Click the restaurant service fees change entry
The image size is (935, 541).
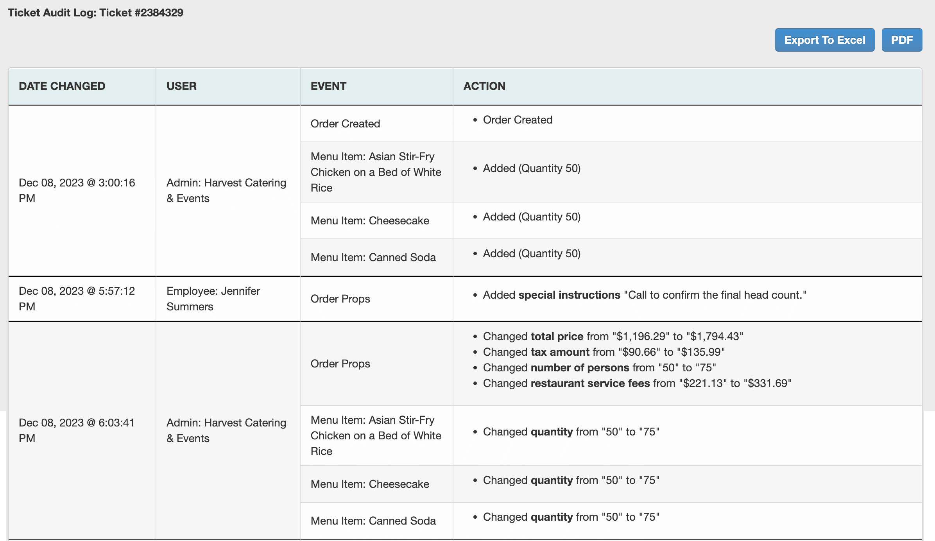click(637, 383)
